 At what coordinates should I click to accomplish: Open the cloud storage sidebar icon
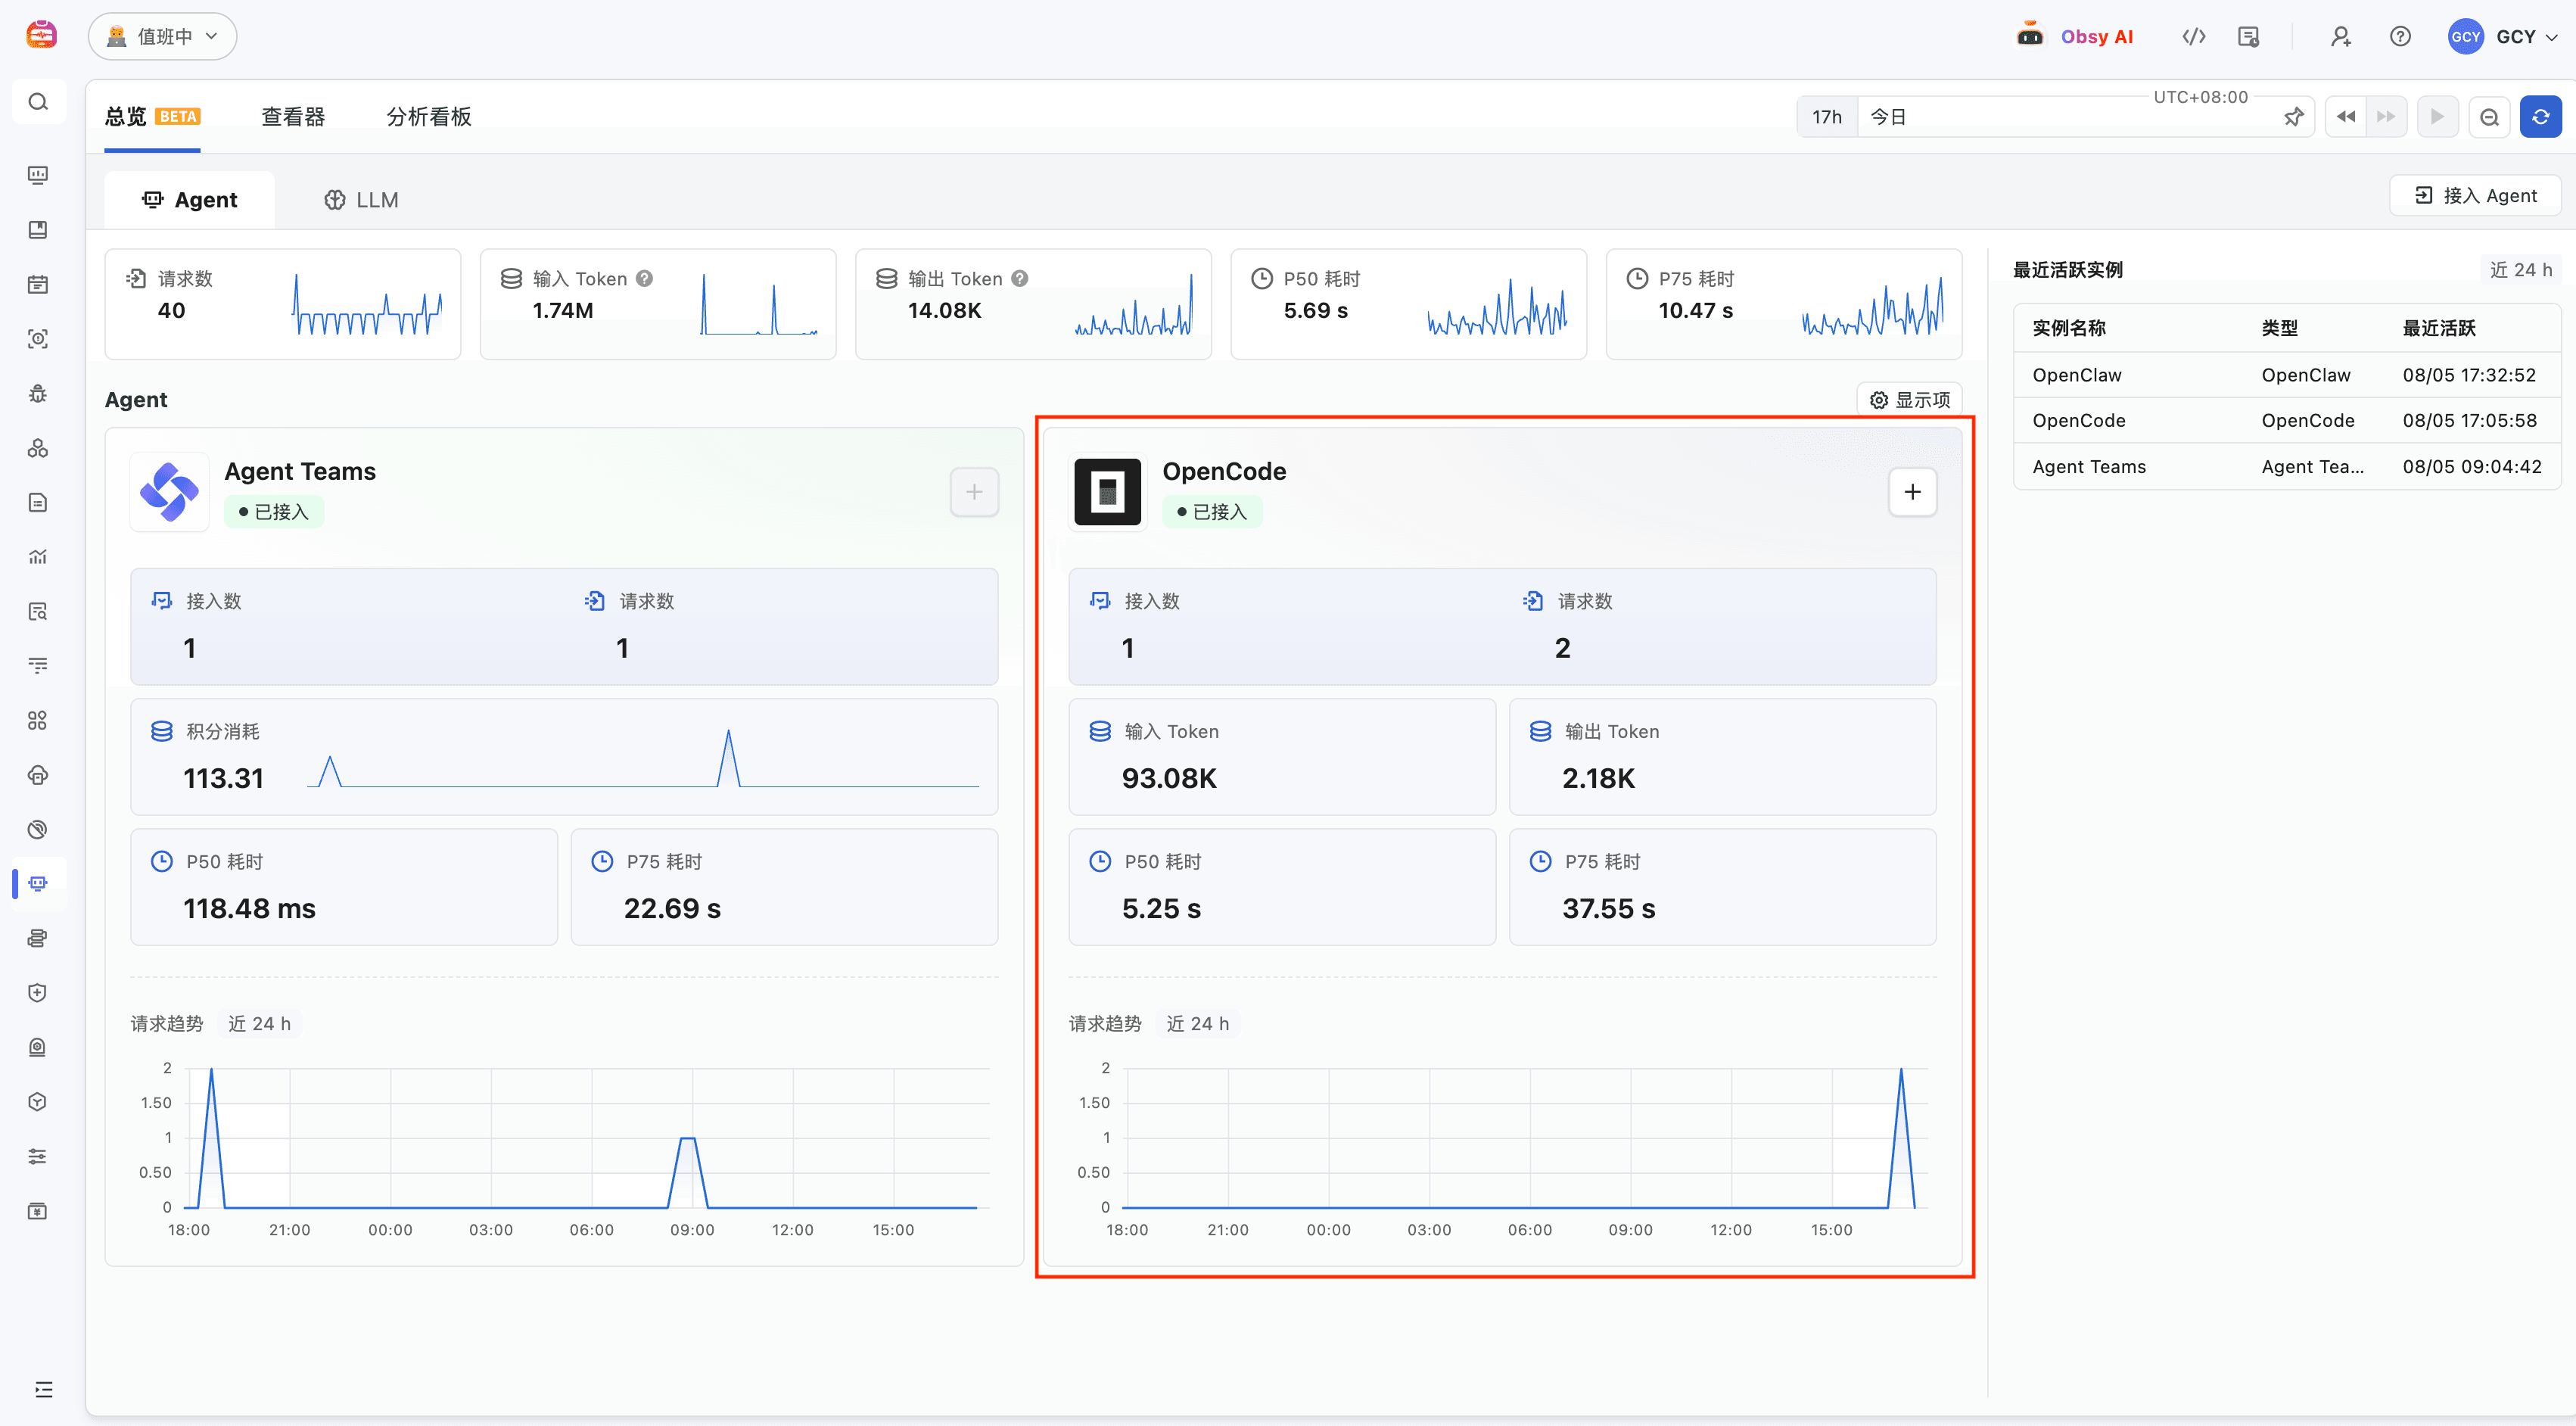(x=38, y=775)
